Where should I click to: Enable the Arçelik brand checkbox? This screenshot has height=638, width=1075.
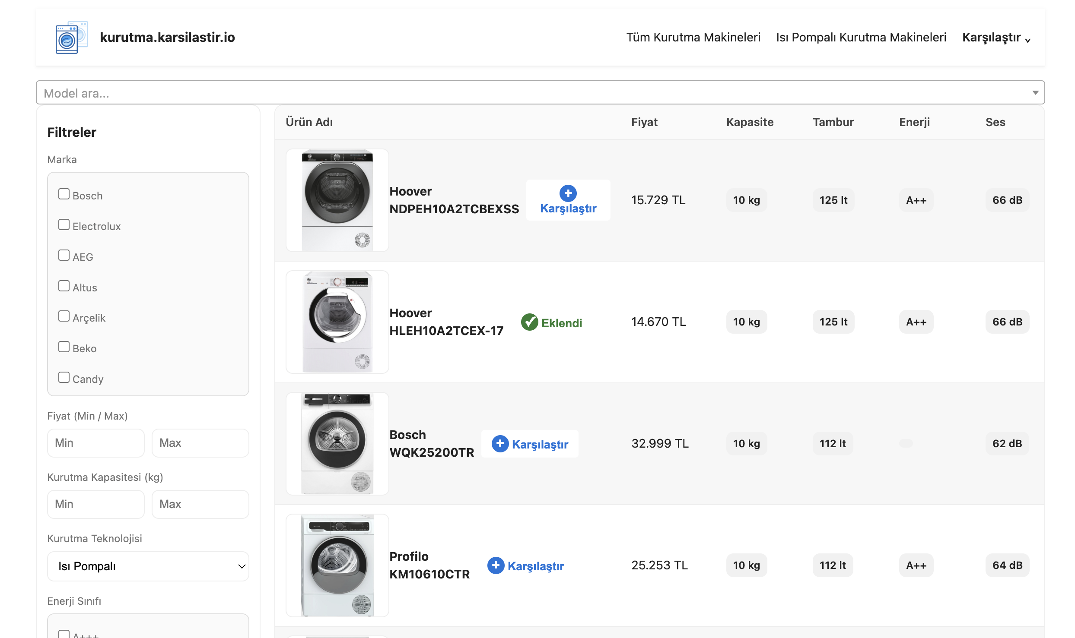point(64,316)
